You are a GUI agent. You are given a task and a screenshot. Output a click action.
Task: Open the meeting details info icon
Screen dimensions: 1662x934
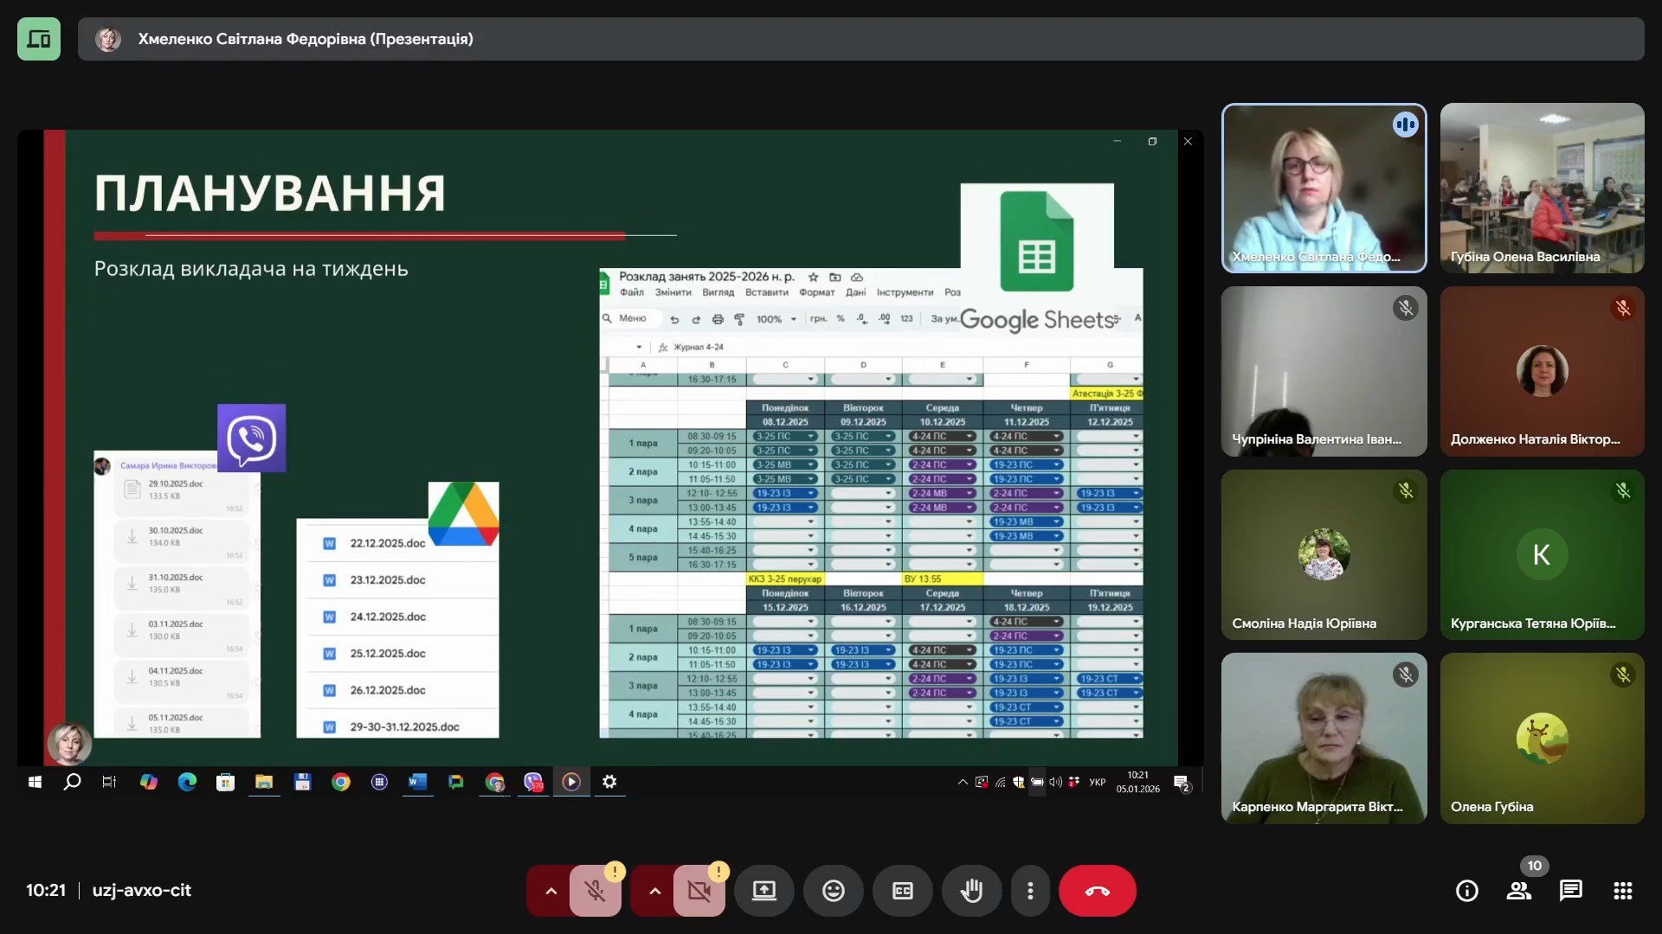[x=1466, y=891]
